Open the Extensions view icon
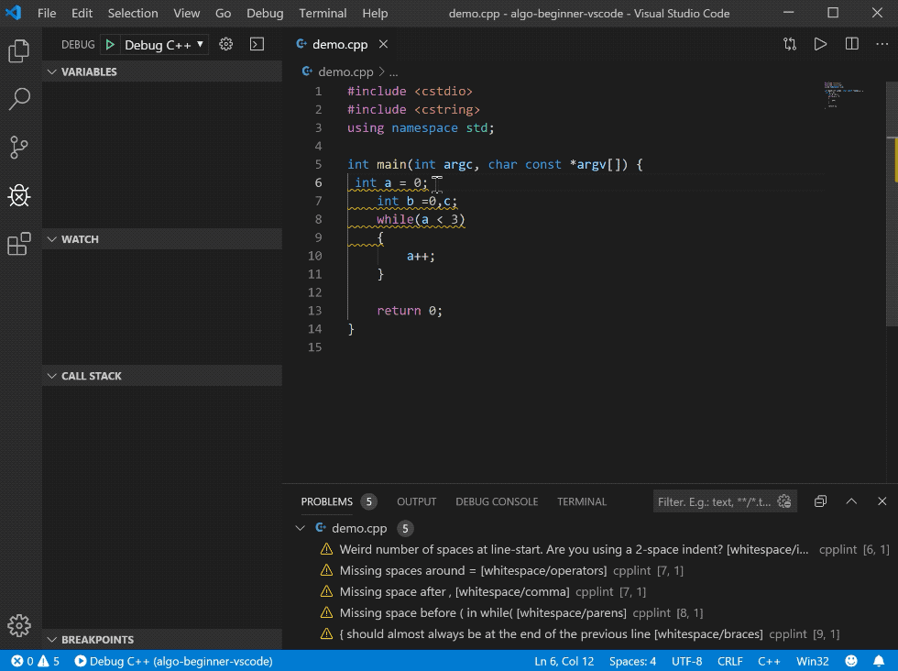The image size is (898, 671). (19, 244)
